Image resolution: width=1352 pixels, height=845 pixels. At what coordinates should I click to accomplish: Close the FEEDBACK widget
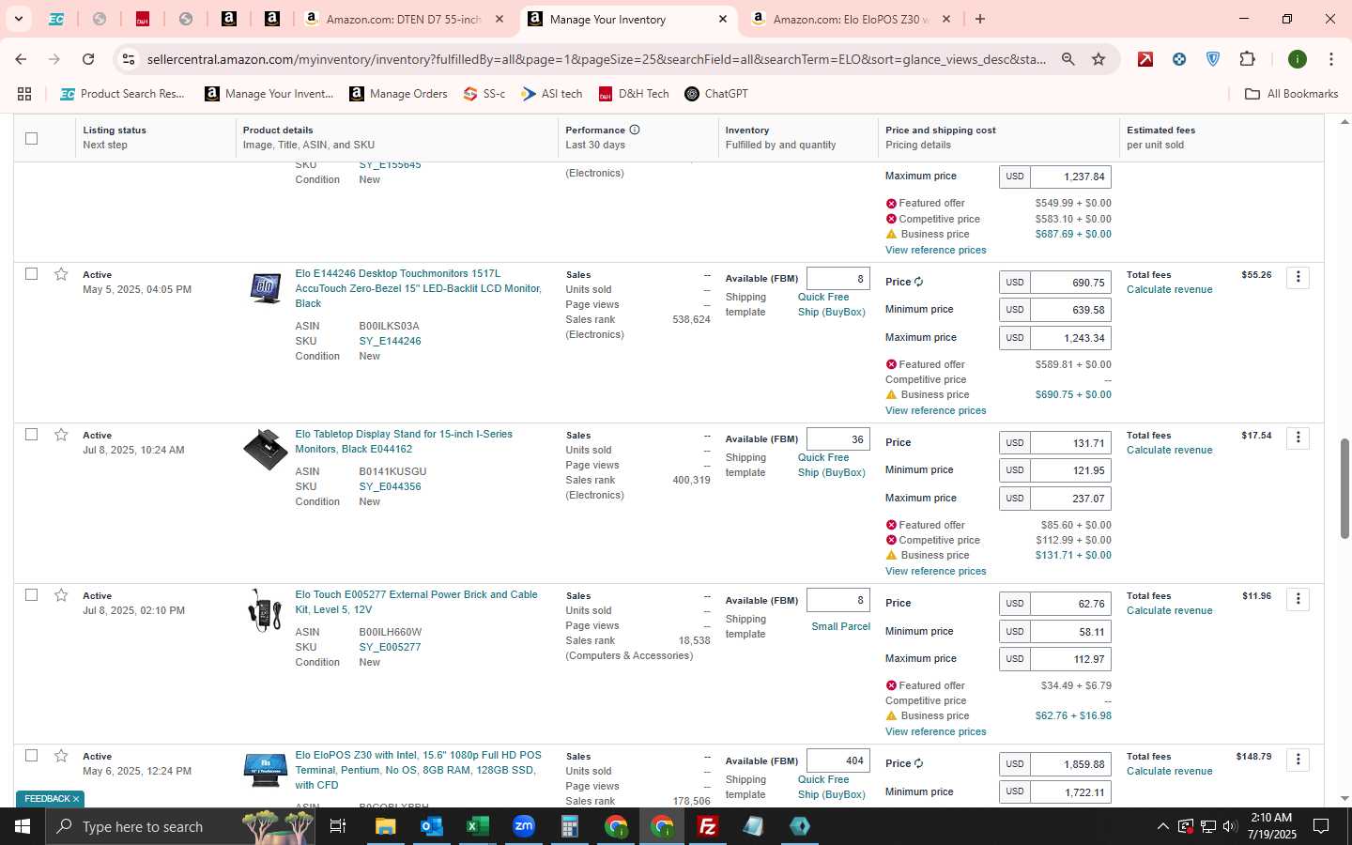[76, 799]
